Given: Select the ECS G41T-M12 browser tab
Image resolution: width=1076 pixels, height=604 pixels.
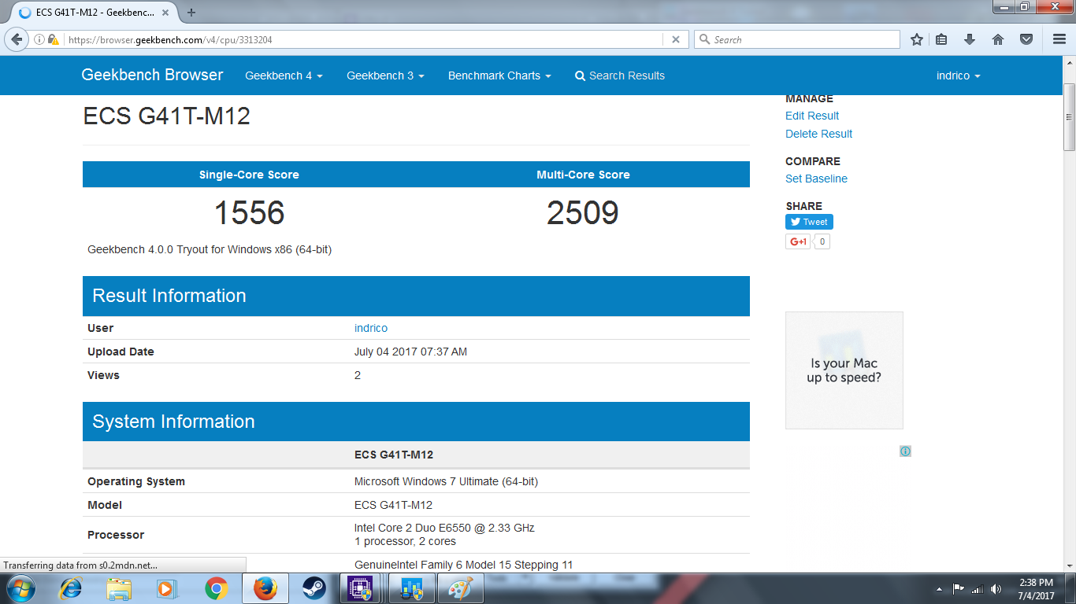Looking at the screenshot, I should coord(96,13).
